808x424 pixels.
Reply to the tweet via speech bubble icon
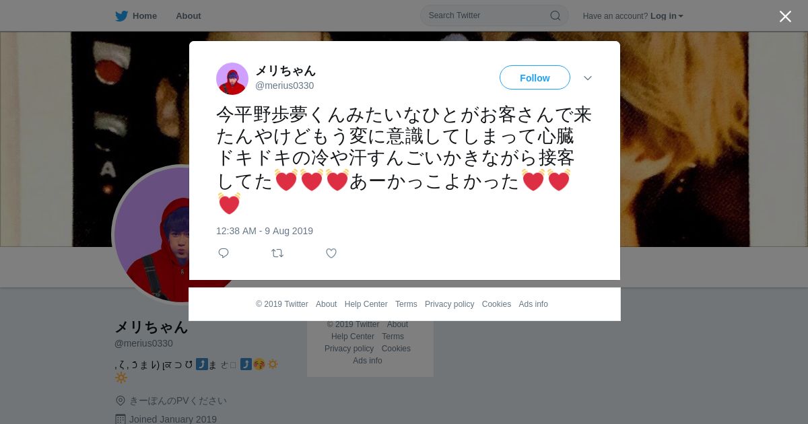pyautogui.click(x=224, y=253)
